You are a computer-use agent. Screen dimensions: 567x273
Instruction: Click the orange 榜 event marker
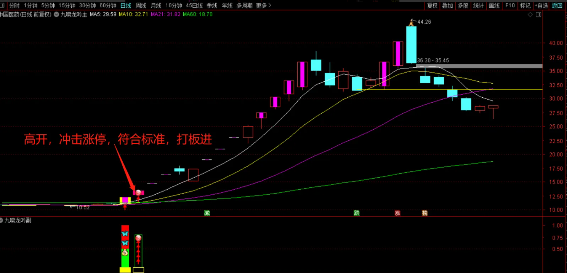tap(424, 213)
